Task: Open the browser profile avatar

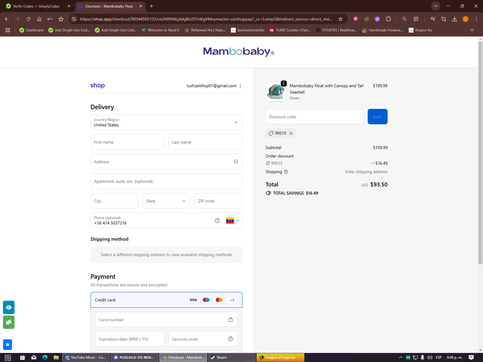Action: click(x=465, y=19)
